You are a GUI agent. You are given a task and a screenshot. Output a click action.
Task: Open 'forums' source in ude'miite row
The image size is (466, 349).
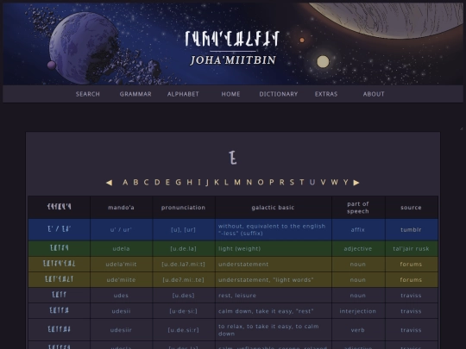[411, 280]
